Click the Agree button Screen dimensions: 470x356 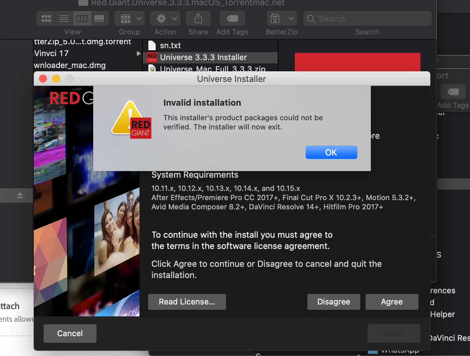(x=392, y=302)
